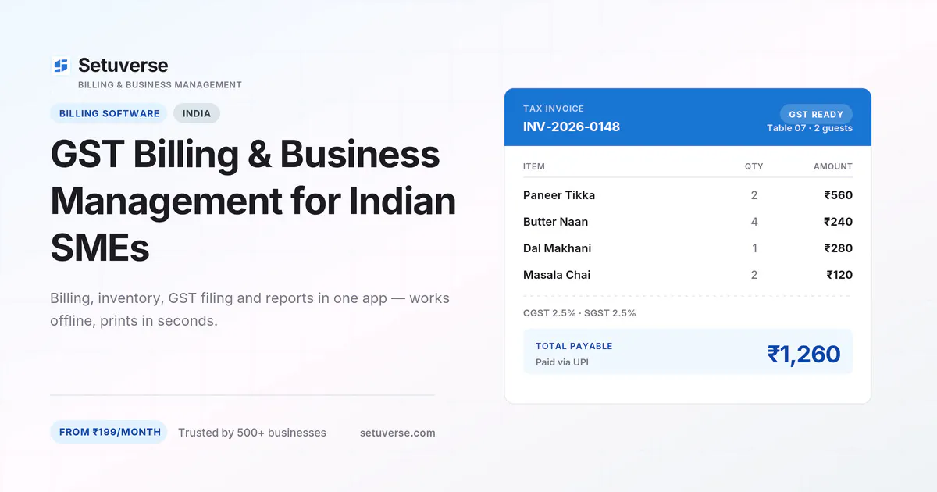Click the 'TAX INVOICE' label

coord(554,109)
